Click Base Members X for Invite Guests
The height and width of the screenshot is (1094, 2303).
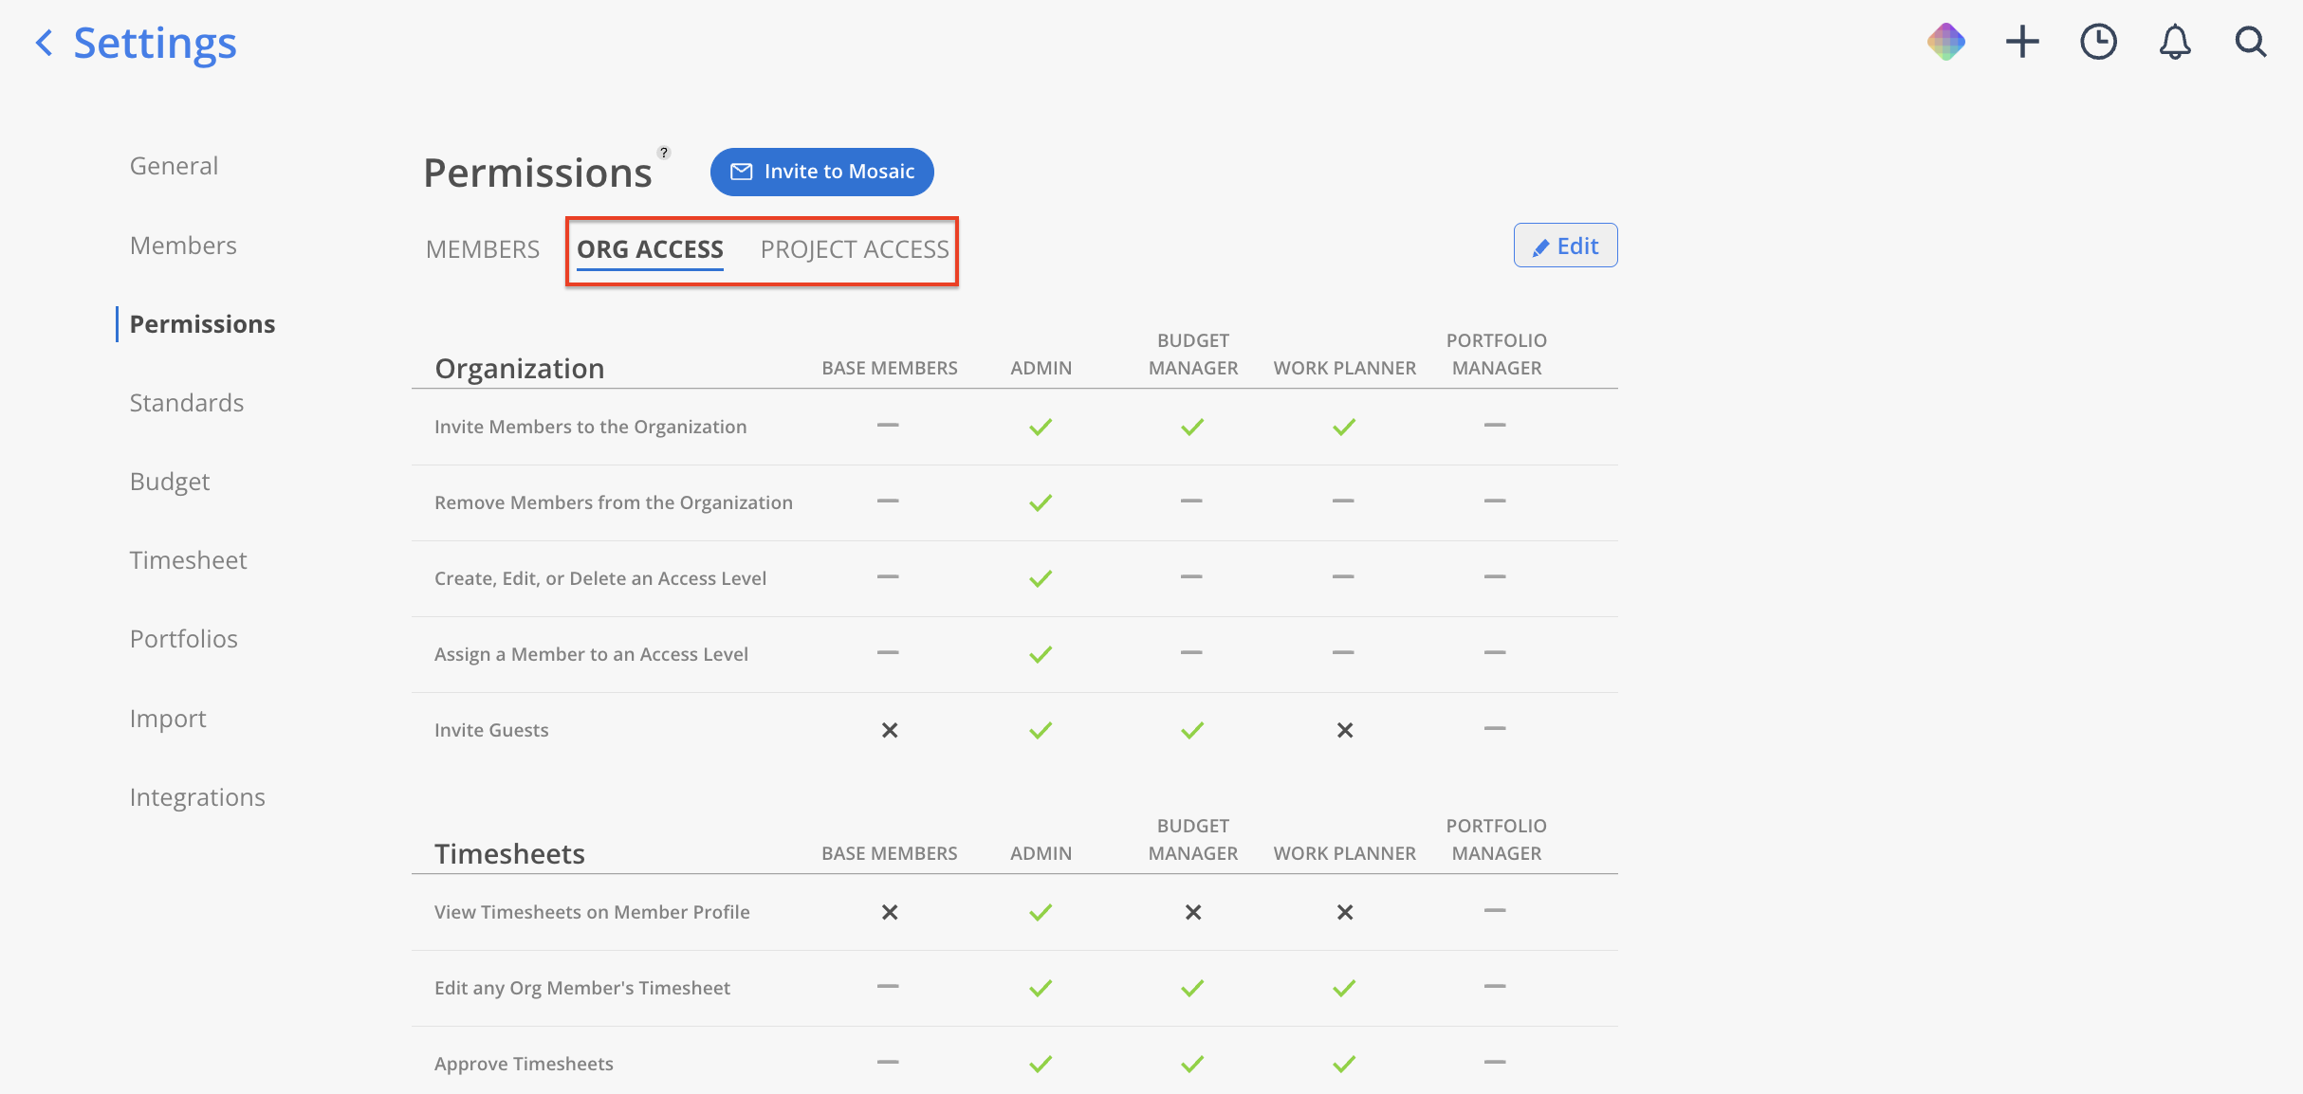[x=890, y=730]
